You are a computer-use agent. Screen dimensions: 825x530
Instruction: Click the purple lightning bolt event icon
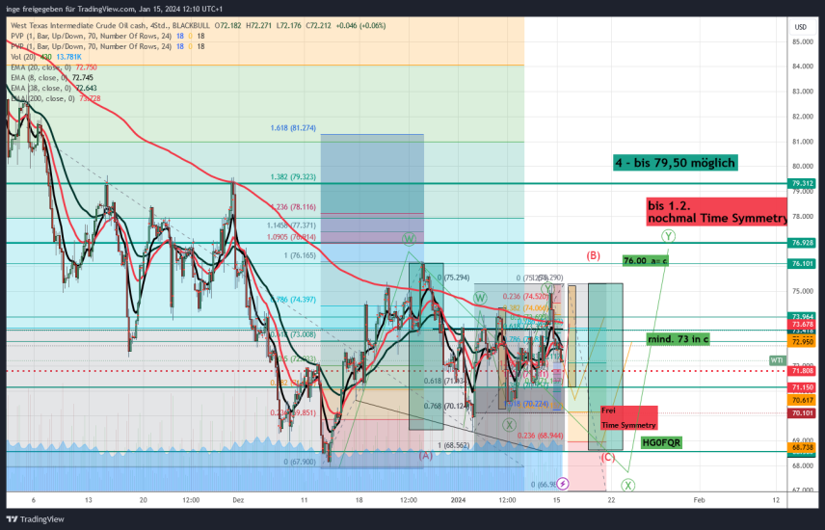click(x=563, y=483)
